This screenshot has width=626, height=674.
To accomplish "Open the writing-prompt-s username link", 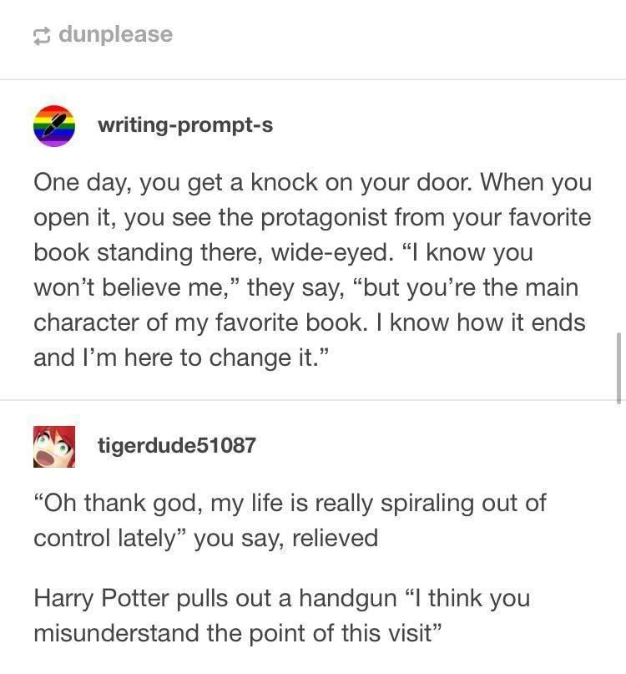I will pyautogui.click(x=185, y=125).
